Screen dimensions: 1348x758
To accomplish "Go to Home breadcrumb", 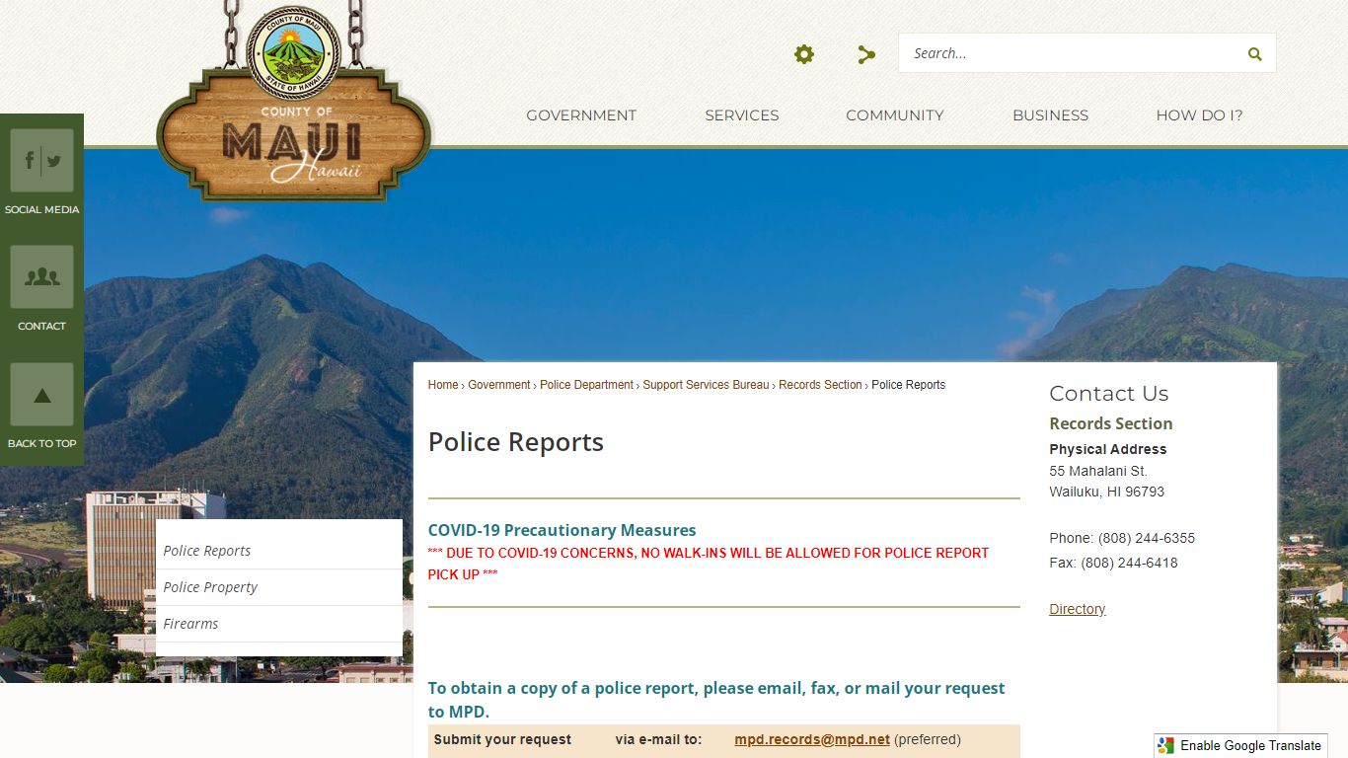I will coord(443,385).
